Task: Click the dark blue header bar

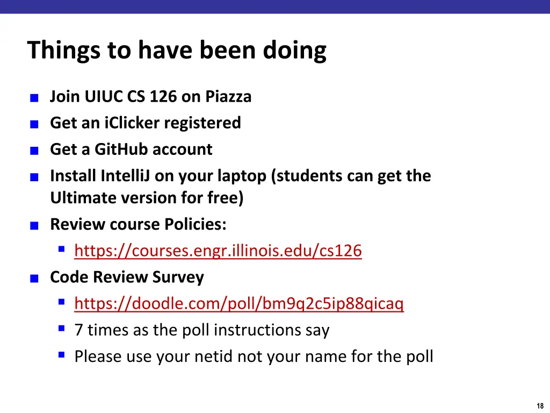Action: (x=275, y=6)
